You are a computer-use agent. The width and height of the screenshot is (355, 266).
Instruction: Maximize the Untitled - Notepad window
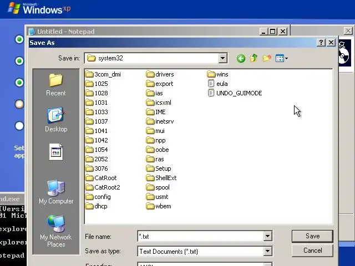273,32
